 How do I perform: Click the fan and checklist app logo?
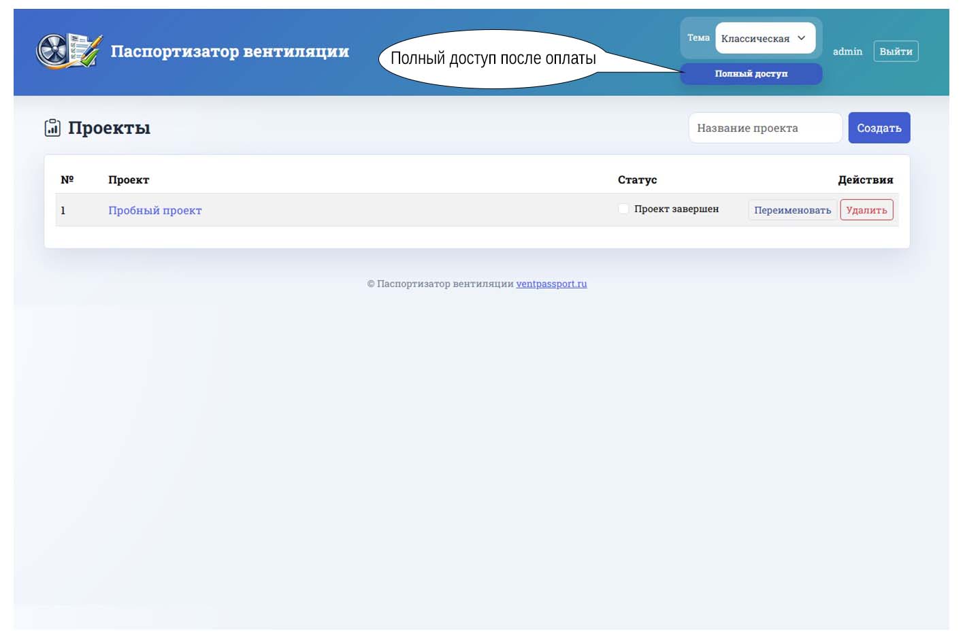point(69,51)
